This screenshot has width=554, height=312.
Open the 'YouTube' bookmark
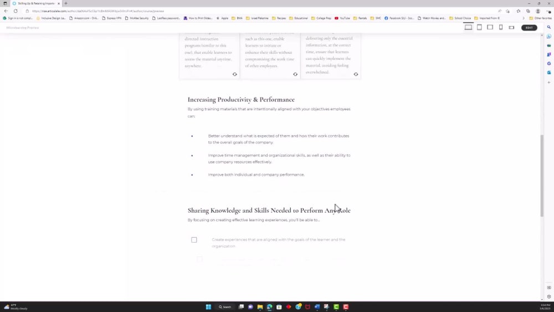pos(342,18)
